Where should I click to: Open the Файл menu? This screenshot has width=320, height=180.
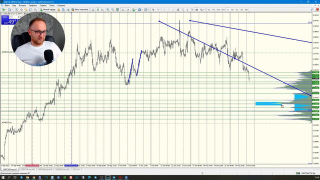point(7,5)
